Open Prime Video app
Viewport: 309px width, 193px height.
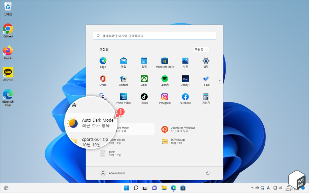(x=124, y=99)
